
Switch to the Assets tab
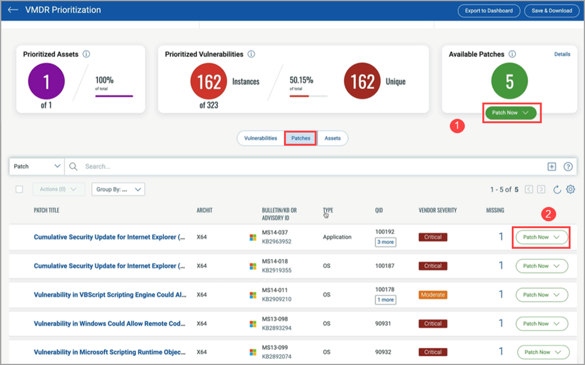333,138
